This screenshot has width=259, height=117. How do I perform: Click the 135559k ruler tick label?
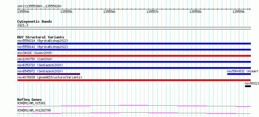coord(239,12)
